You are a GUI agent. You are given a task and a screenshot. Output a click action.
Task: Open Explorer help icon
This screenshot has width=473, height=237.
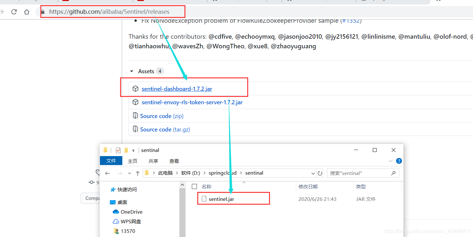[x=399, y=161]
